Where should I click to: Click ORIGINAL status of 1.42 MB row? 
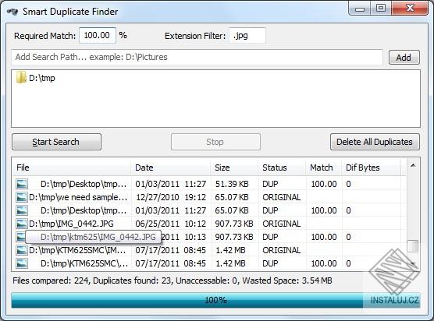[282, 250]
